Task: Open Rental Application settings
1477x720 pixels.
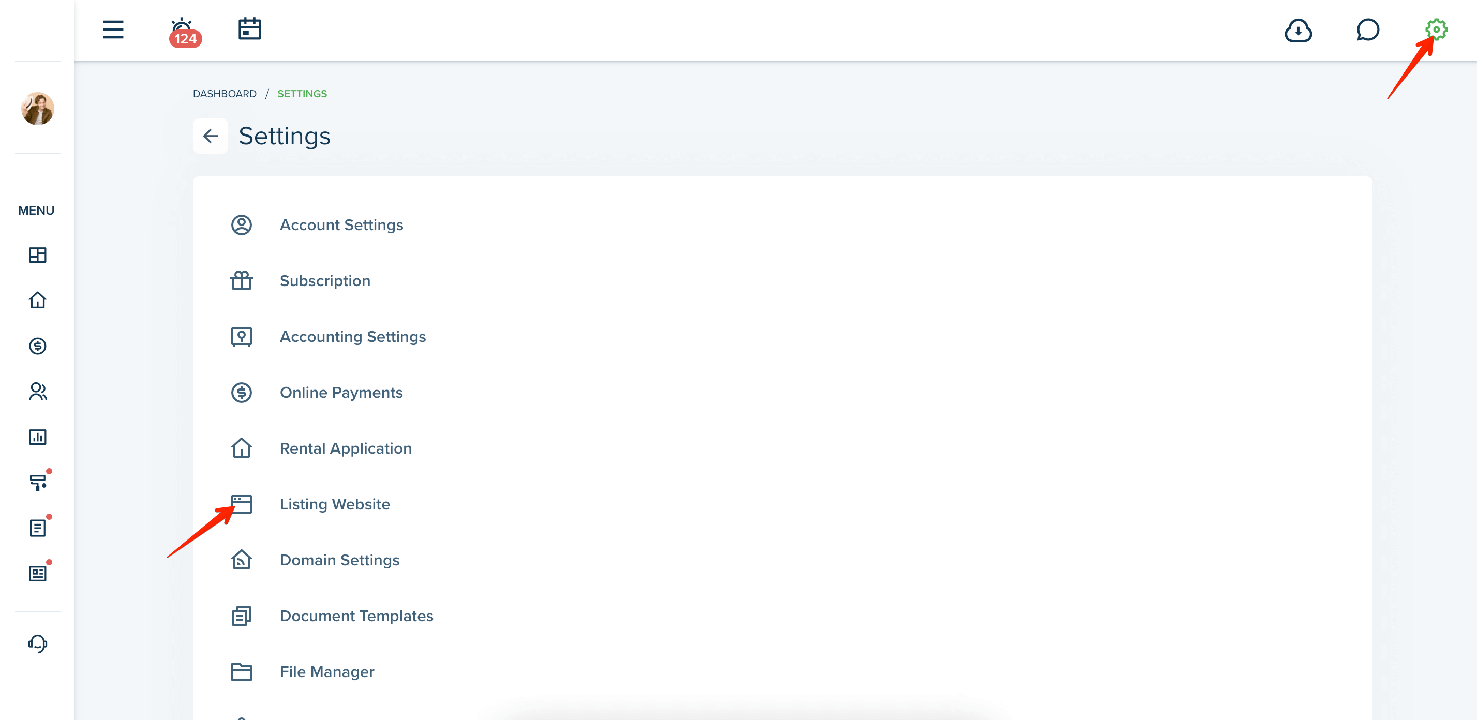Action: [x=346, y=448]
